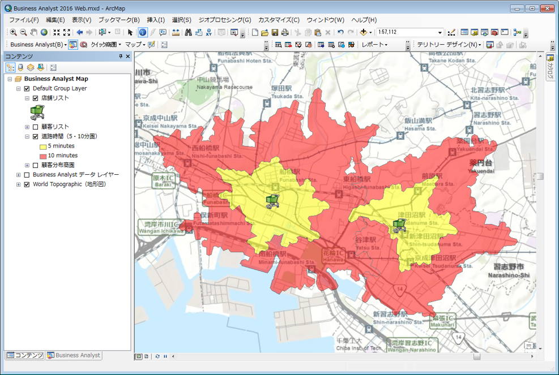Save the map document

275,32
